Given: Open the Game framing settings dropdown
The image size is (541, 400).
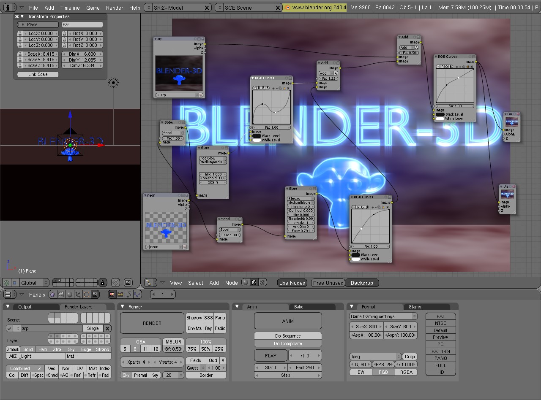Looking at the screenshot, I should [383, 316].
